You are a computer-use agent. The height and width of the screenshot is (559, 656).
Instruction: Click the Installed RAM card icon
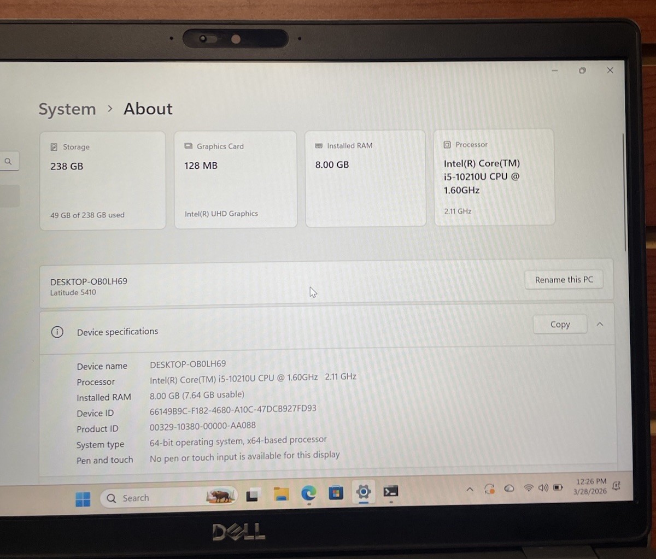point(319,146)
